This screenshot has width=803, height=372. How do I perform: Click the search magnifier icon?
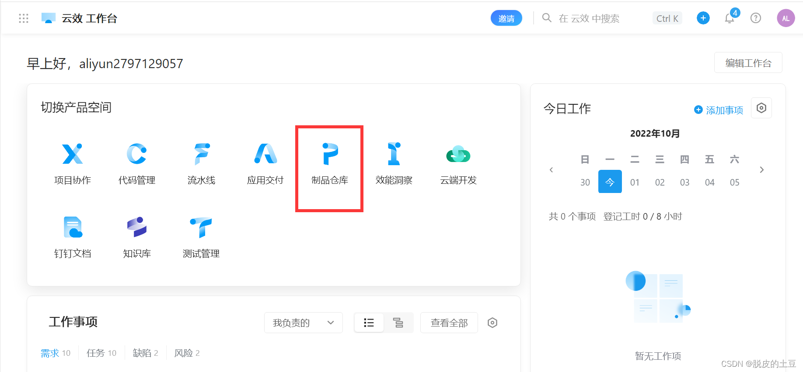click(x=547, y=18)
